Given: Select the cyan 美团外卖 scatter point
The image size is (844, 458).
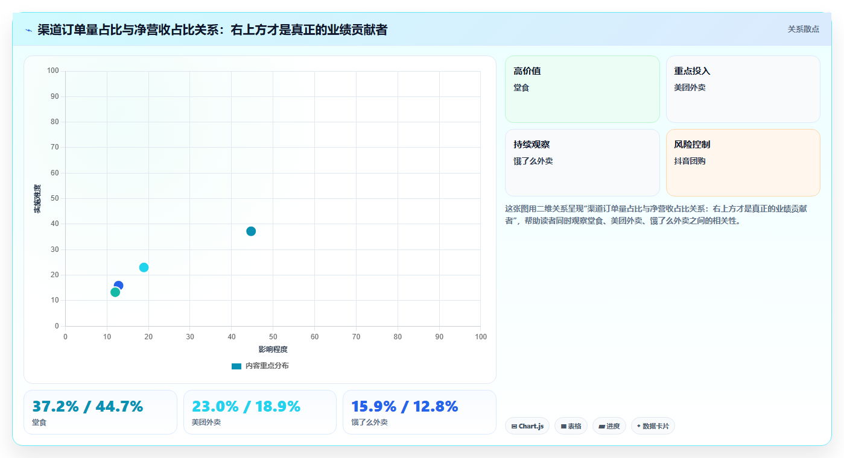Looking at the screenshot, I should pos(144,268).
